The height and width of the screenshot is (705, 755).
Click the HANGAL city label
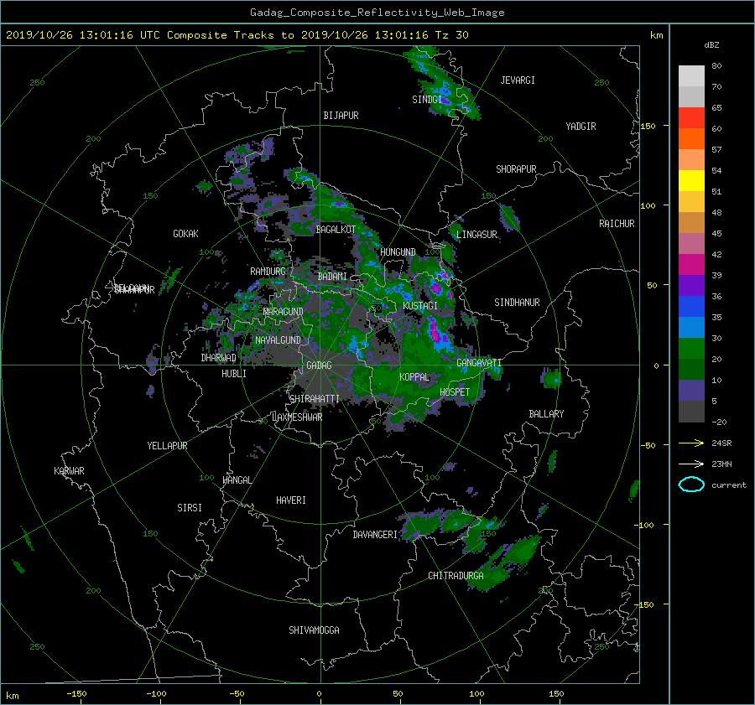pyautogui.click(x=237, y=480)
